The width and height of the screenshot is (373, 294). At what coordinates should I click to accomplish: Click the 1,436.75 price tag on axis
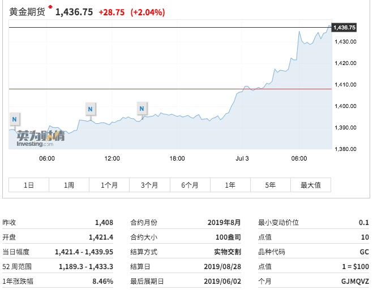[x=344, y=27]
